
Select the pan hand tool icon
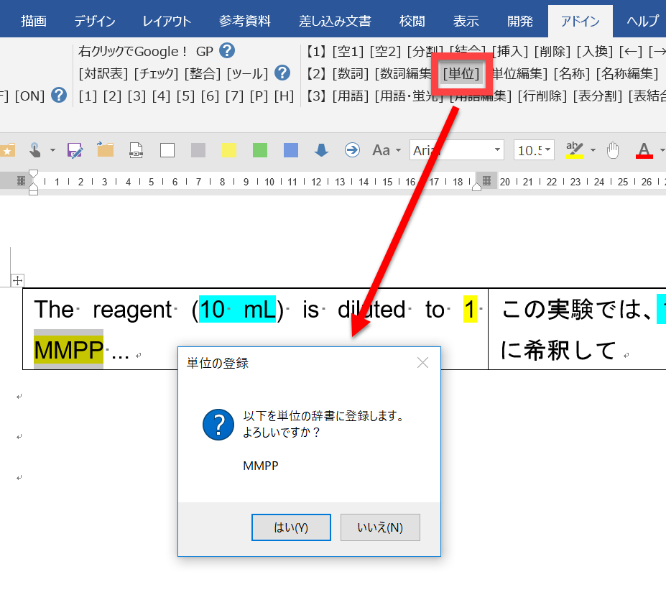coord(613,149)
